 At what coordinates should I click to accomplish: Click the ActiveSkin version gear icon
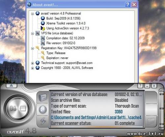(43, 28)
